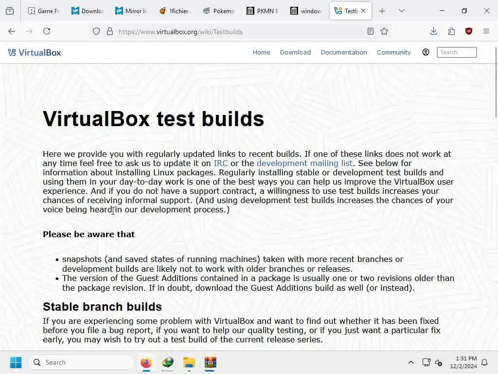Open WinRAR from the taskbar
This screenshot has height=374, width=498.
point(210,362)
